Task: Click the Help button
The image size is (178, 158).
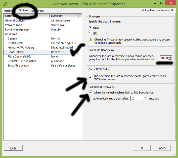Action: coord(13,148)
